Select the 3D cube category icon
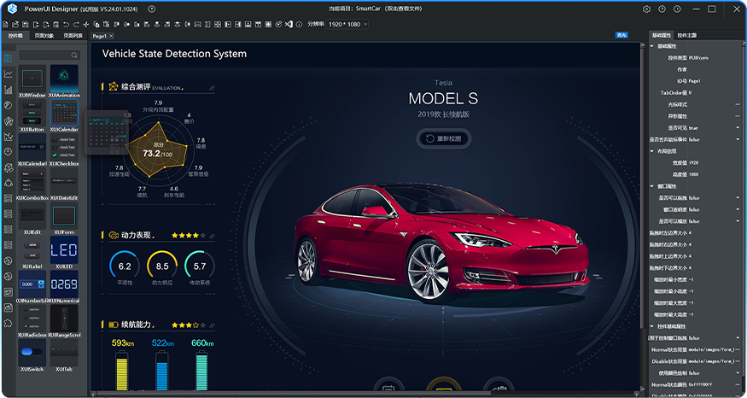The width and height of the screenshot is (747, 398). 8,167
